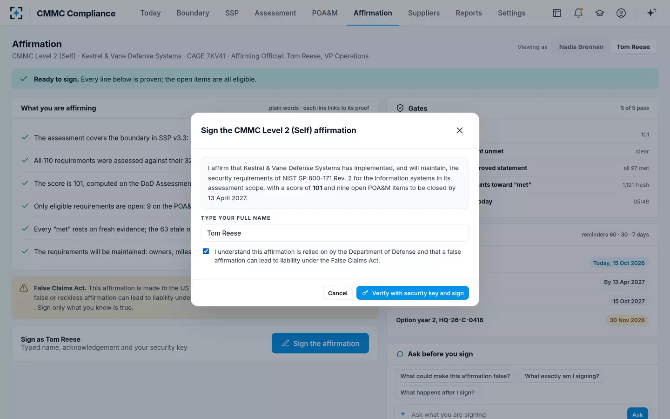
Task: Click the Sign the affirmation button
Action: click(x=320, y=343)
